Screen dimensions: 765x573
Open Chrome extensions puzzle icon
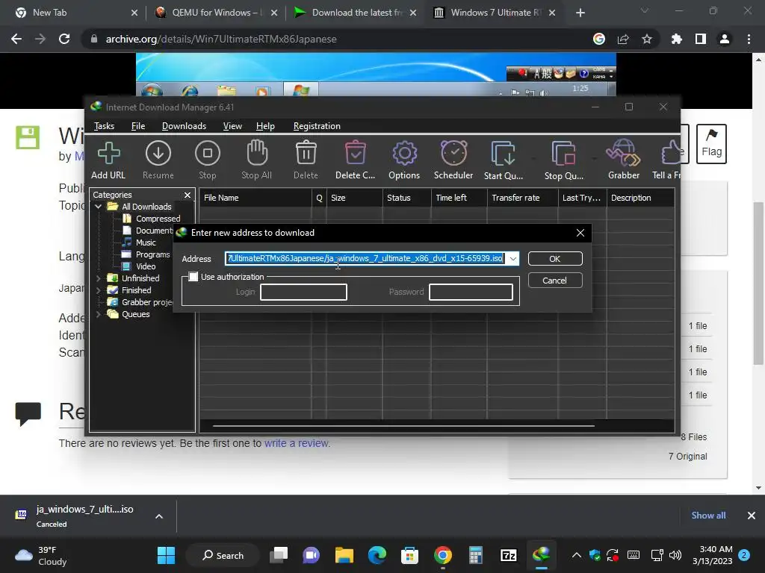pyautogui.click(x=677, y=39)
